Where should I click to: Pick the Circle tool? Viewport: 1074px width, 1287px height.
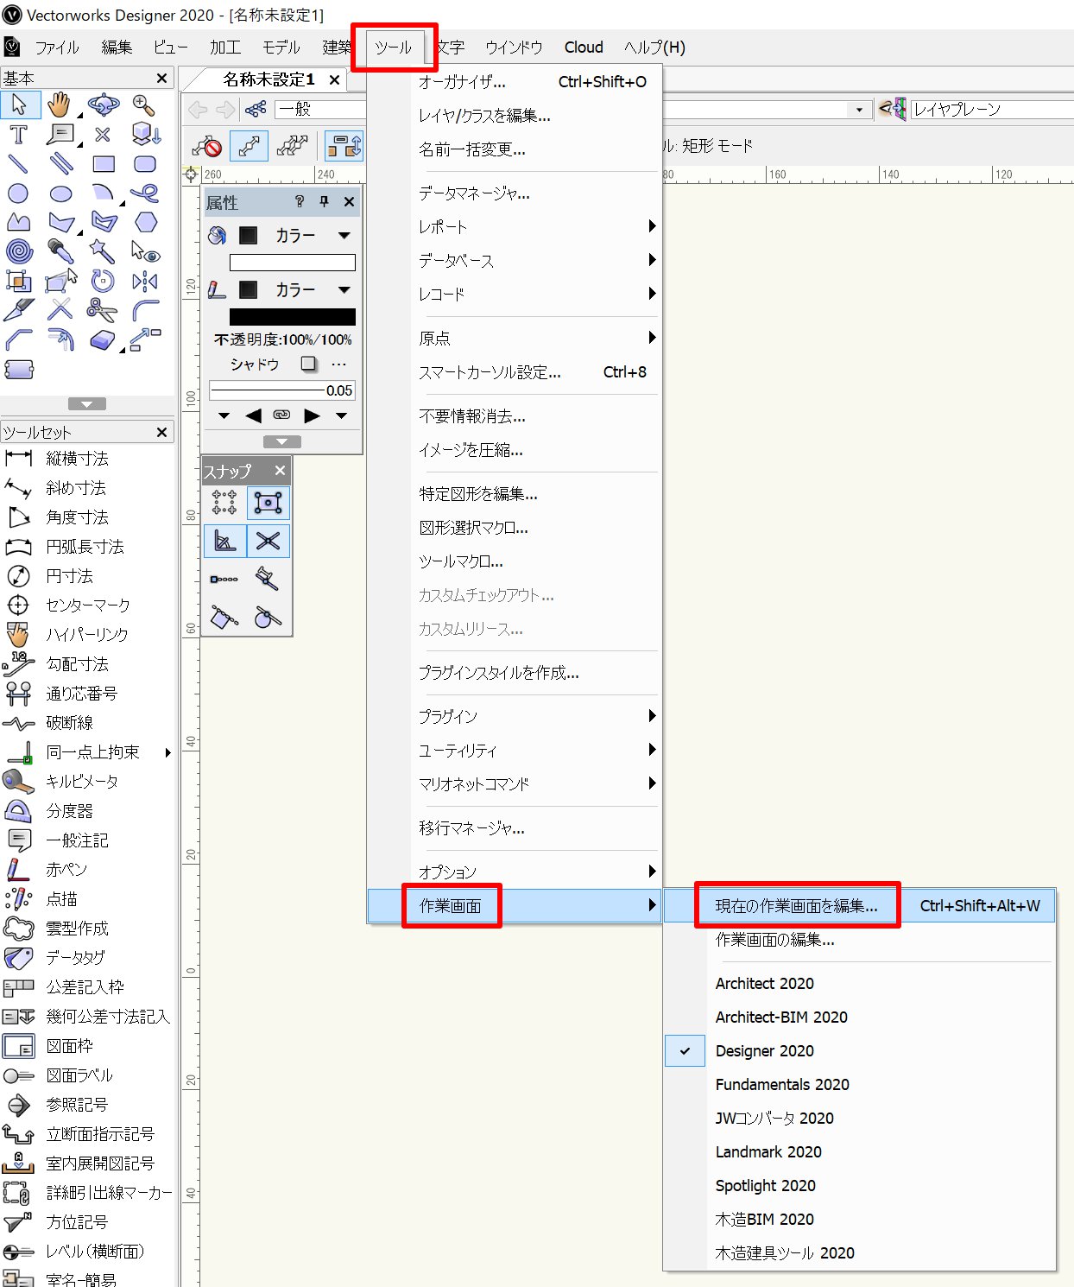click(18, 193)
